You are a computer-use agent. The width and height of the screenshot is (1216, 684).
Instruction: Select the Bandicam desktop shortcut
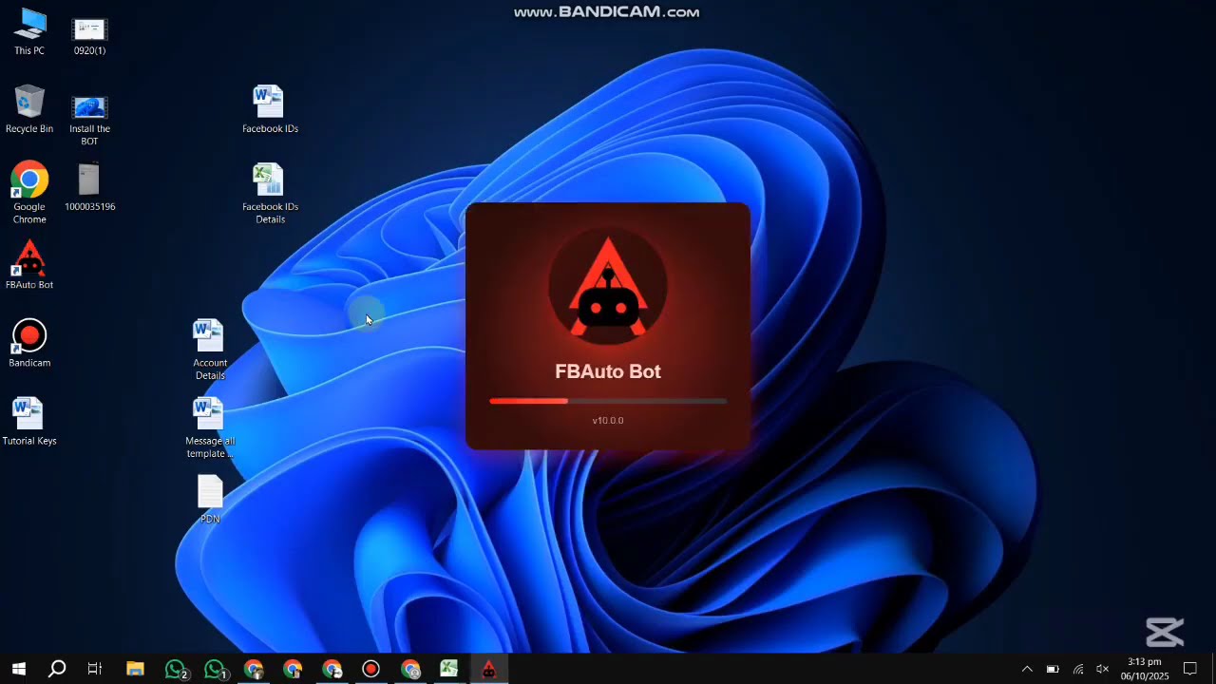[29, 343]
